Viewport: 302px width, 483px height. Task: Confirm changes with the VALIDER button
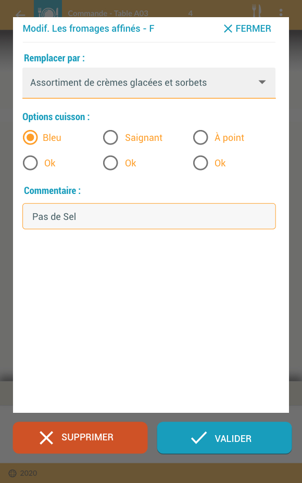(x=224, y=438)
